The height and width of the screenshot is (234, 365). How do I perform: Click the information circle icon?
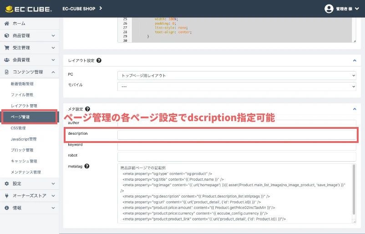click(x=7, y=208)
